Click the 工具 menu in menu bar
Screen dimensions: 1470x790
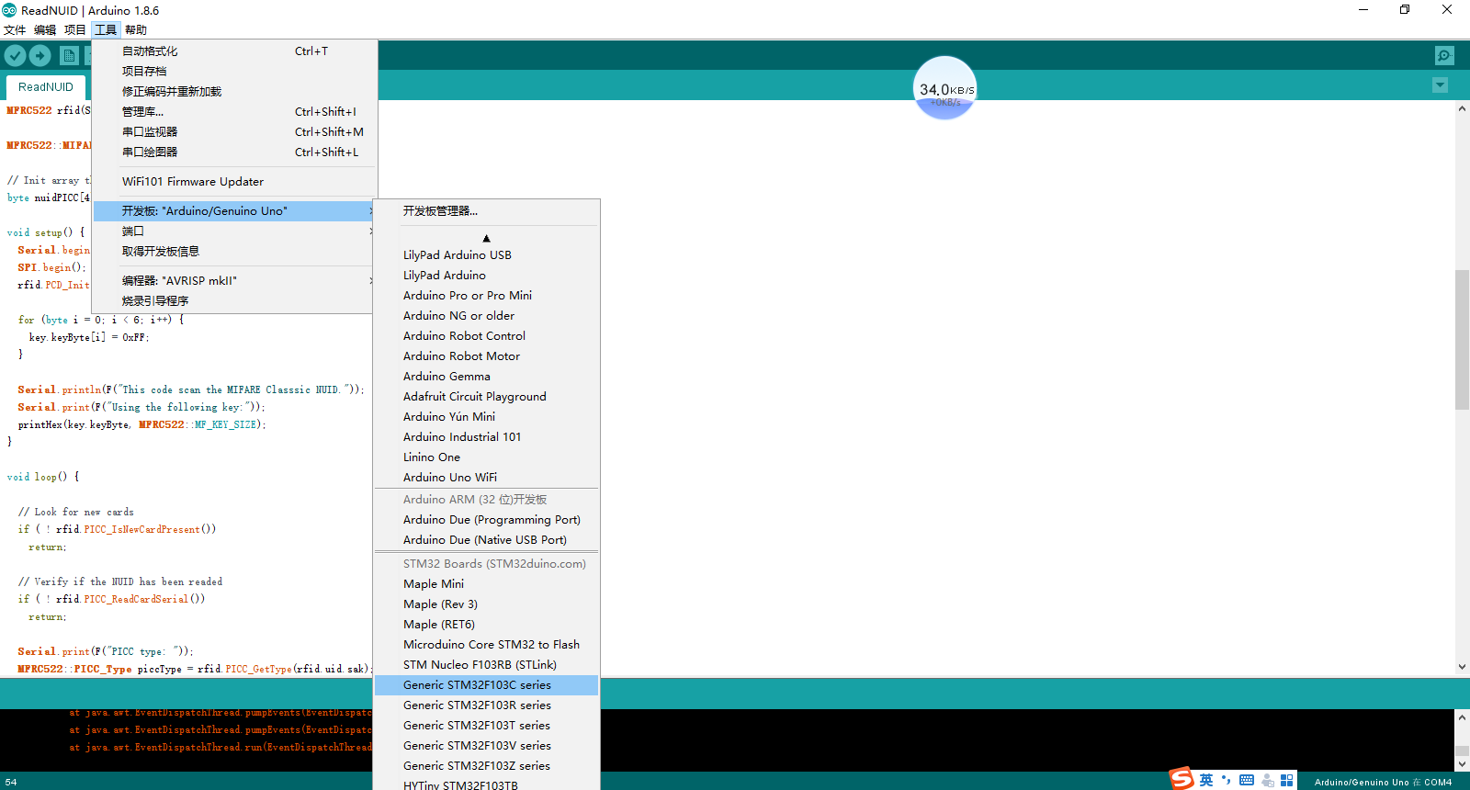(x=106, y=29)
